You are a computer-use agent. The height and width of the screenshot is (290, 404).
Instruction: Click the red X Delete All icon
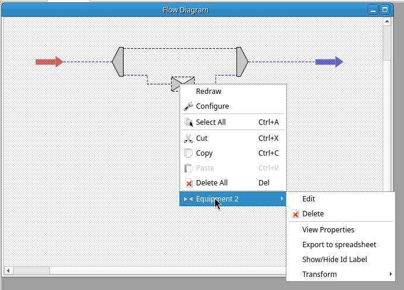(x=188, y=183)
